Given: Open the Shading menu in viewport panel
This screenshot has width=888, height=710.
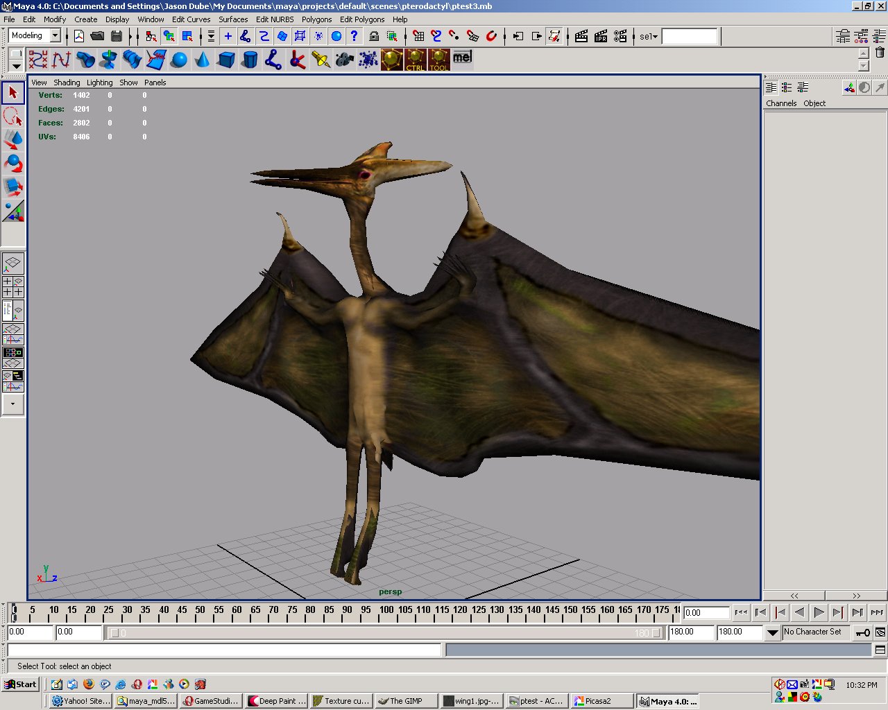Looking at the screenshot, I should pyautogui.click(x=67, y=83).
